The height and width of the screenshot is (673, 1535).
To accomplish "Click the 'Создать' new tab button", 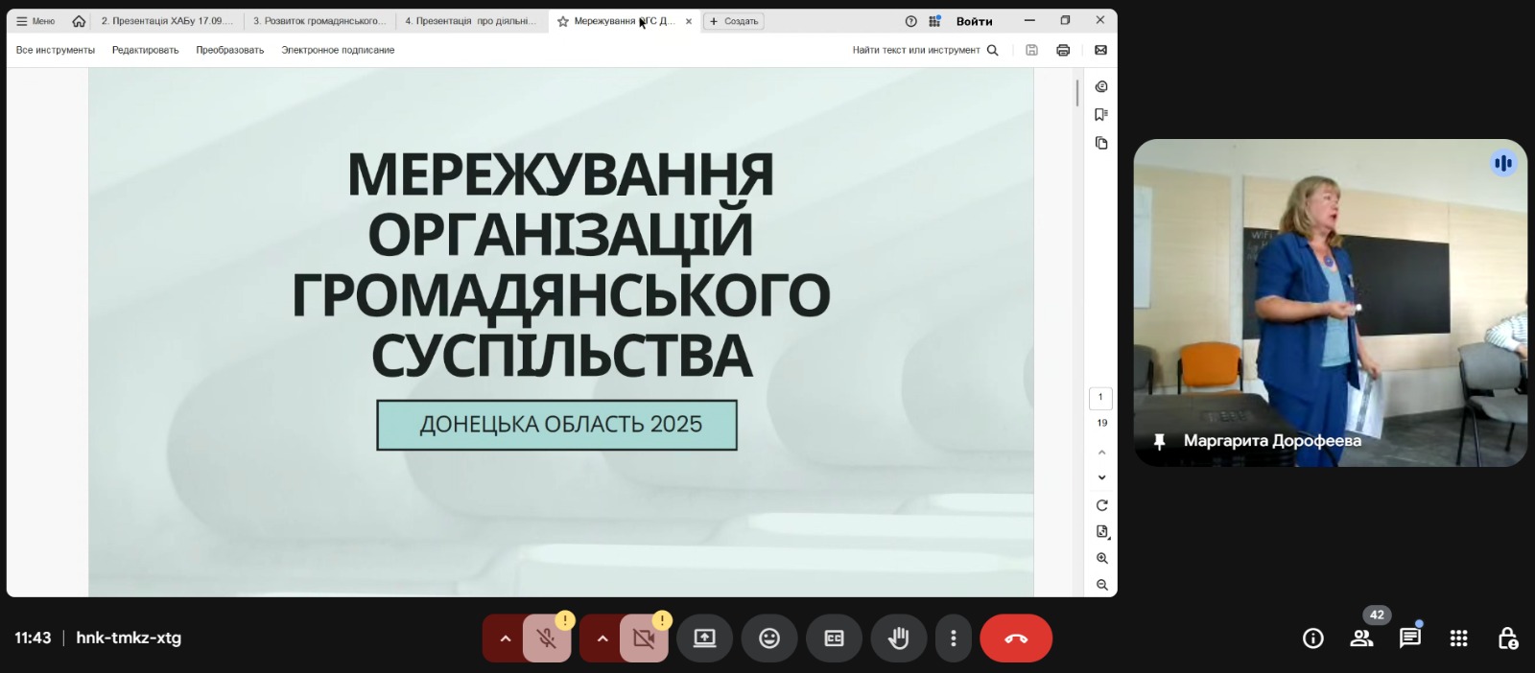I will [734, 21].
